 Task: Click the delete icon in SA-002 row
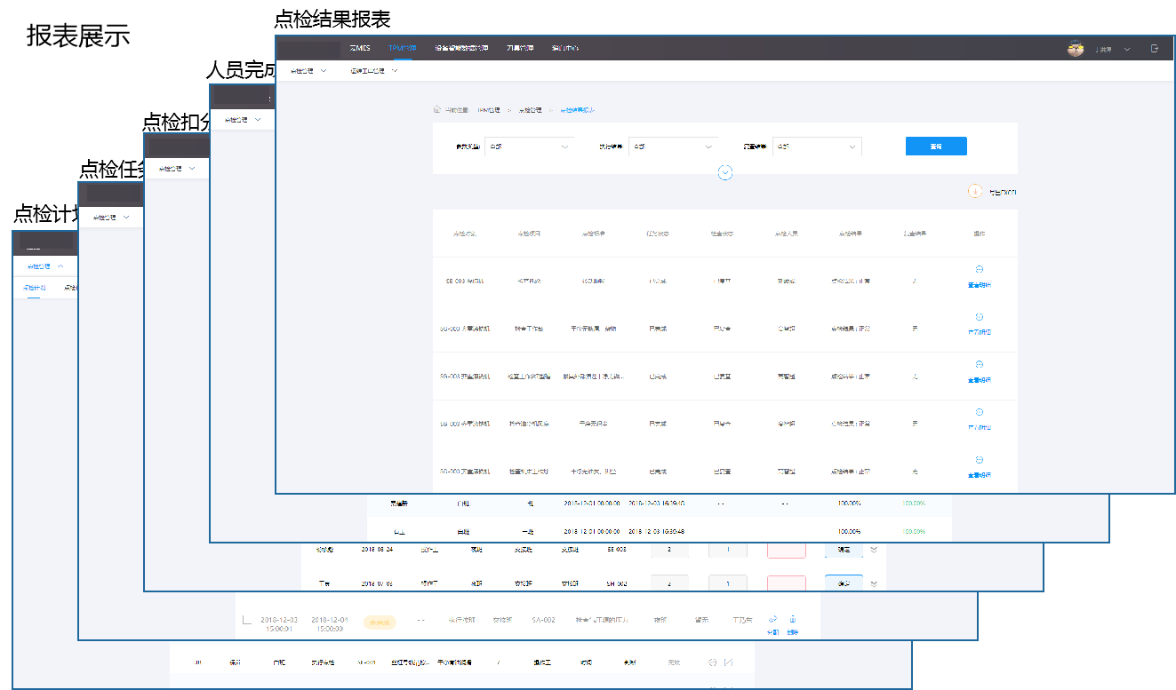point(792,619)
